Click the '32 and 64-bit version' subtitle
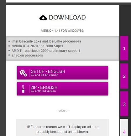 45,75
